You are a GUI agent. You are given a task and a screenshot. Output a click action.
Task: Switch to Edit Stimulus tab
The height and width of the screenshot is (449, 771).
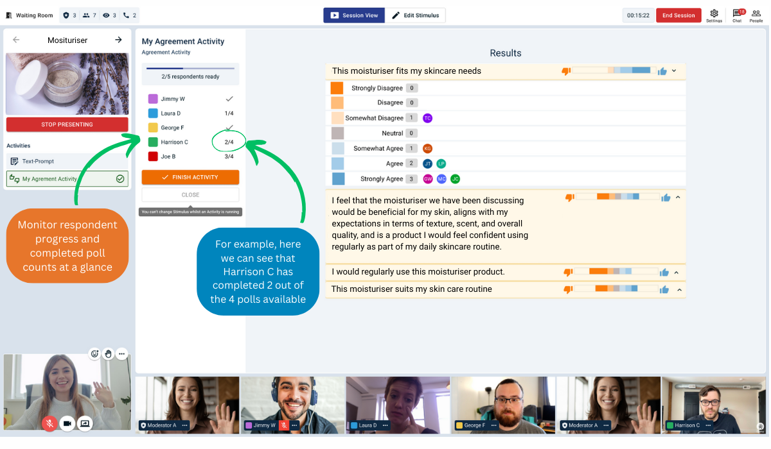416,15
